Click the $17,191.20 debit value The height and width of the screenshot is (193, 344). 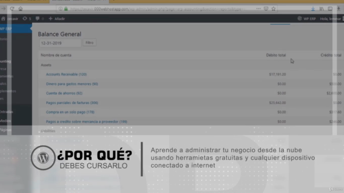(277, 75)
